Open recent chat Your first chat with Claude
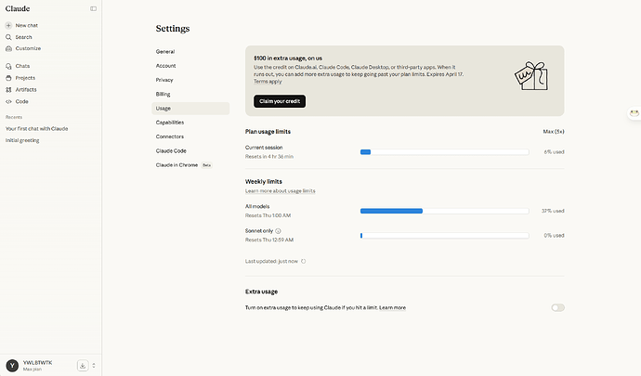This screenshot has height=376, width=641. (37, 129)
